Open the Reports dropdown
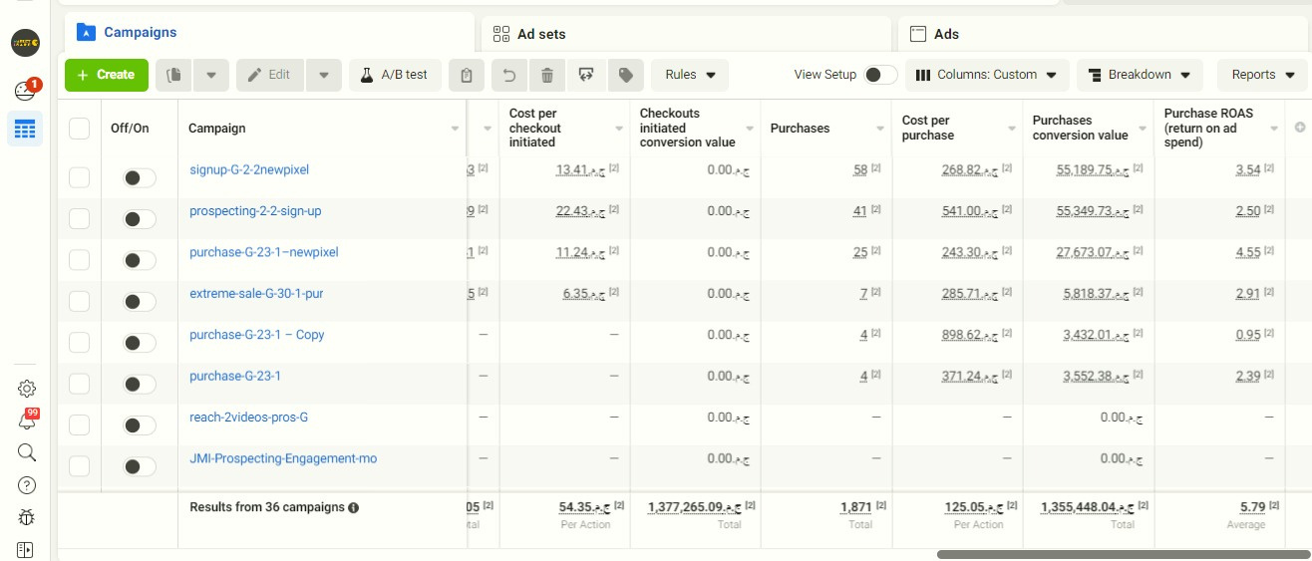Viewport: 1312px width, 561px height. 1262,75
